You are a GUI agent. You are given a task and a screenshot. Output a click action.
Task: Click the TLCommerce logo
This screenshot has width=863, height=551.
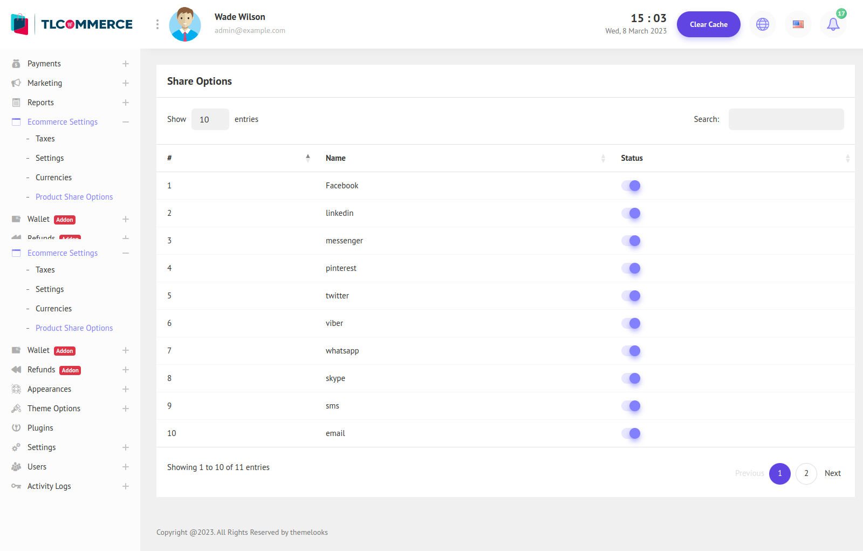72,24
